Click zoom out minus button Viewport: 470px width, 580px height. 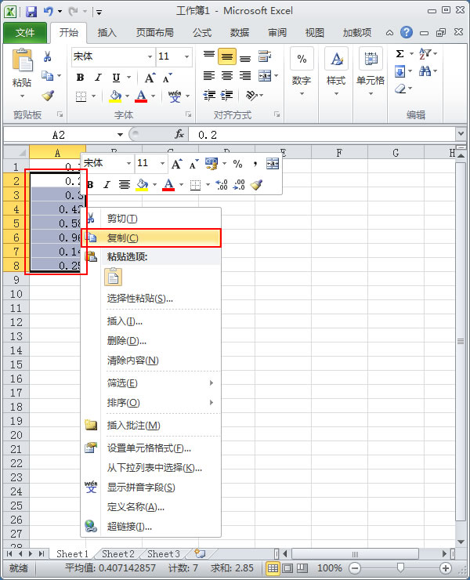tap(355, 567)
